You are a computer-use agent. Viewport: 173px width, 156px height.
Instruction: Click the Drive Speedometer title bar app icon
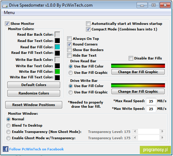5,6
